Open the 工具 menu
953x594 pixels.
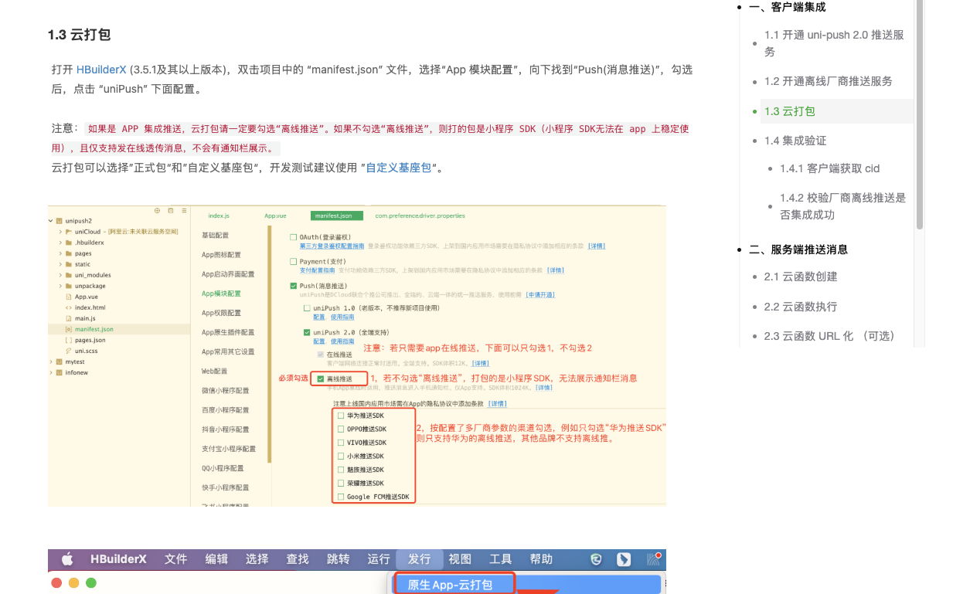click(x=501, y=559)
